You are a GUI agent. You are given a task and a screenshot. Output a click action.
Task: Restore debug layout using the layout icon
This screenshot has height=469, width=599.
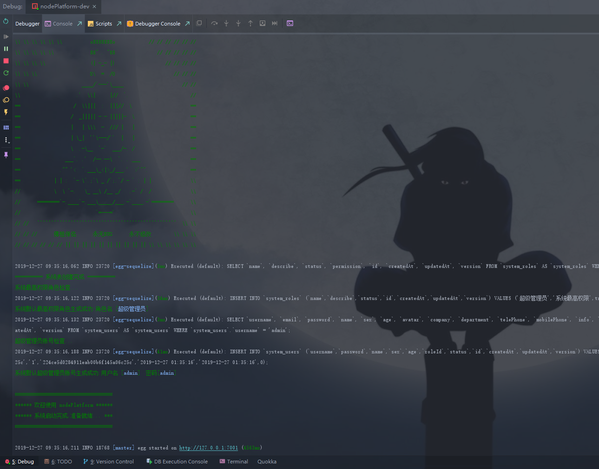point(6,127)
